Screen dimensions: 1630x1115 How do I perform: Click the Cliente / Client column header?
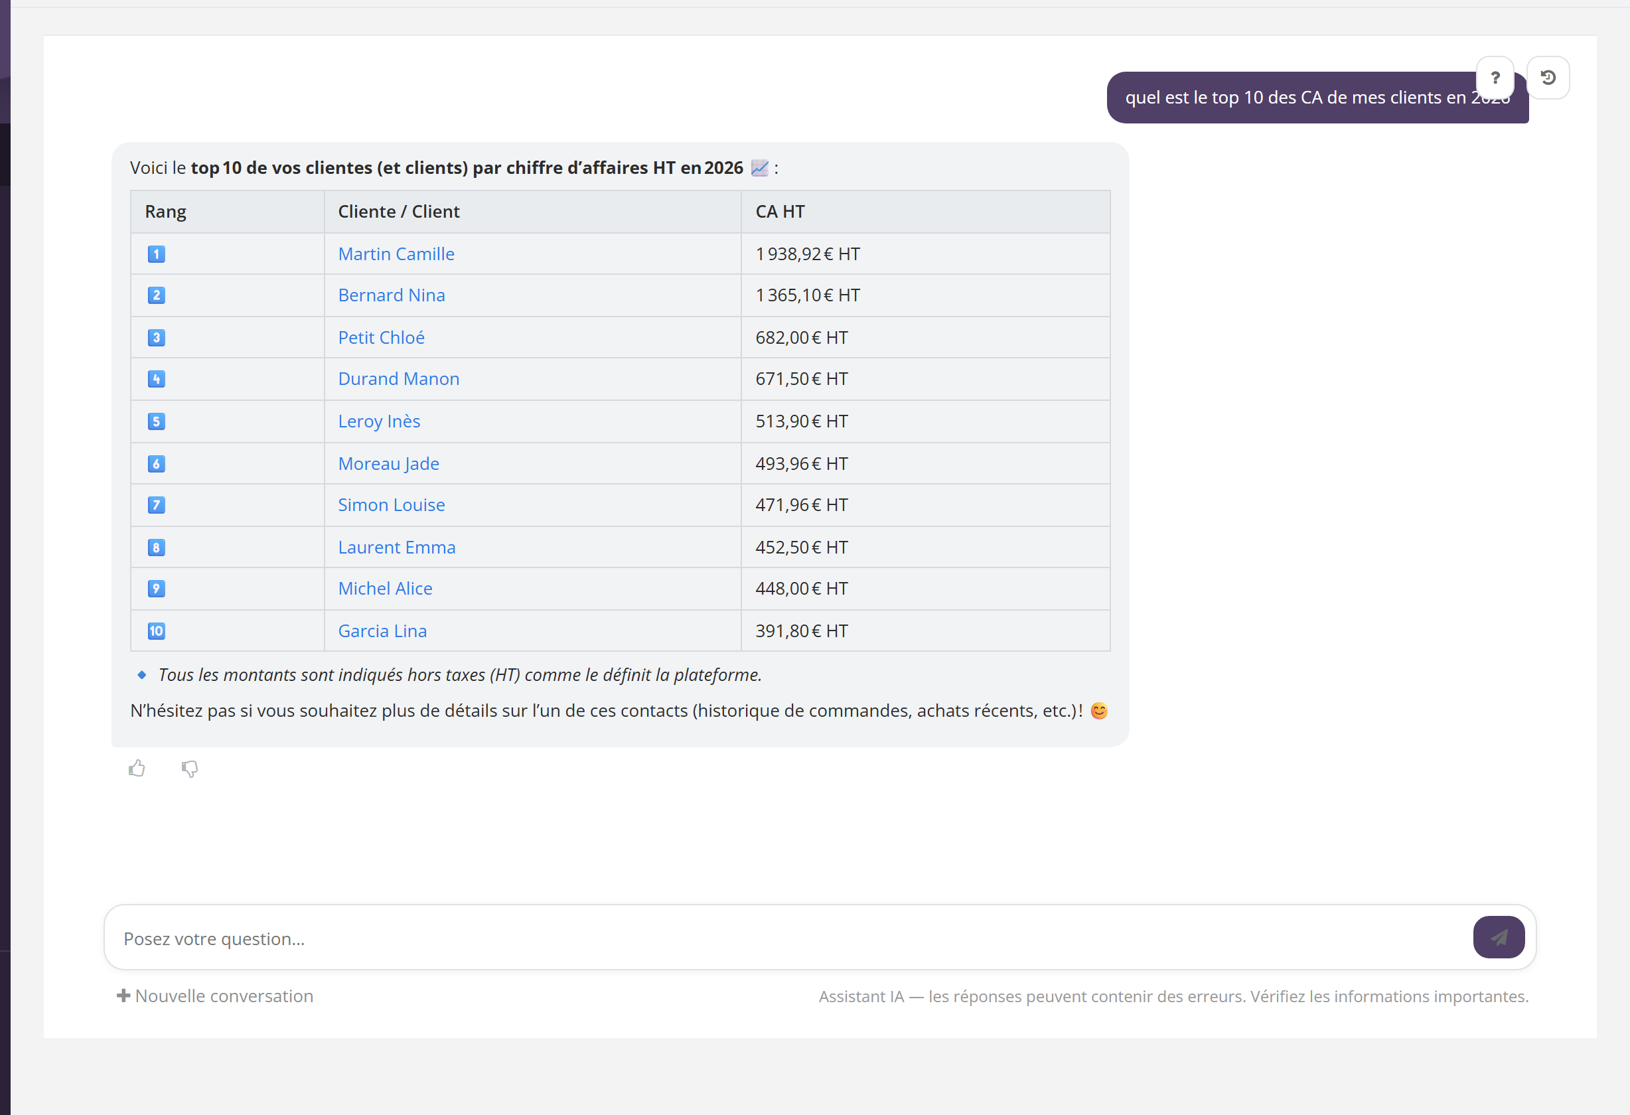tap(532, 212)
